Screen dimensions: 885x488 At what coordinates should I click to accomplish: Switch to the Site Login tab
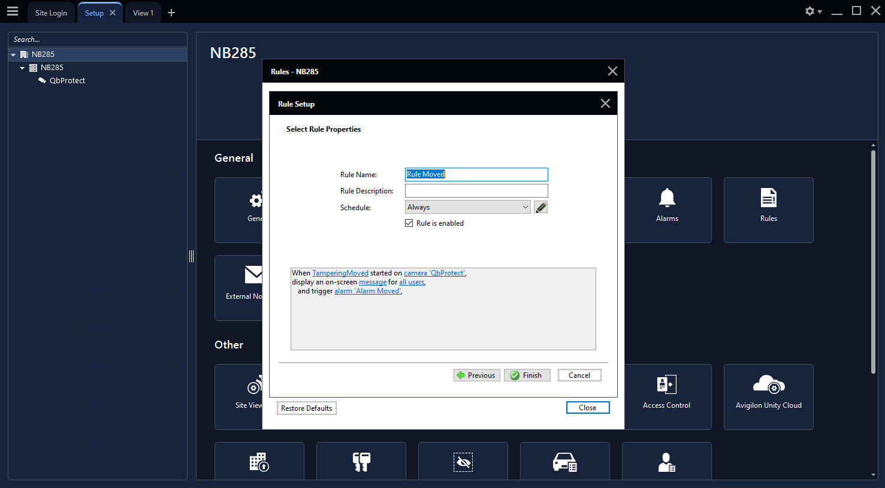[51, 13]
